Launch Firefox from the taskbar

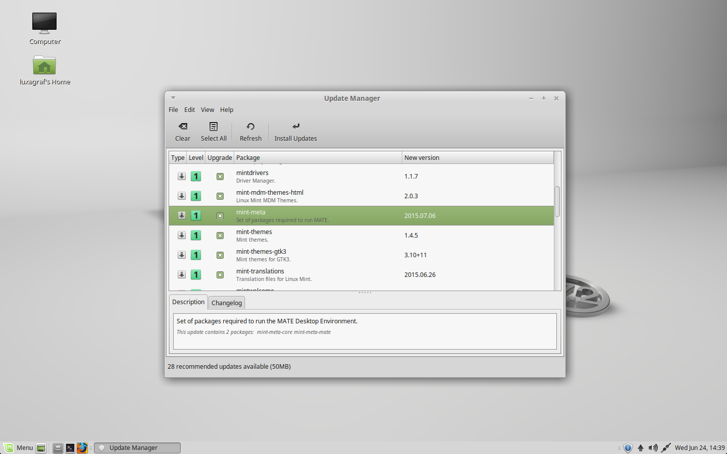coord(82,447)
